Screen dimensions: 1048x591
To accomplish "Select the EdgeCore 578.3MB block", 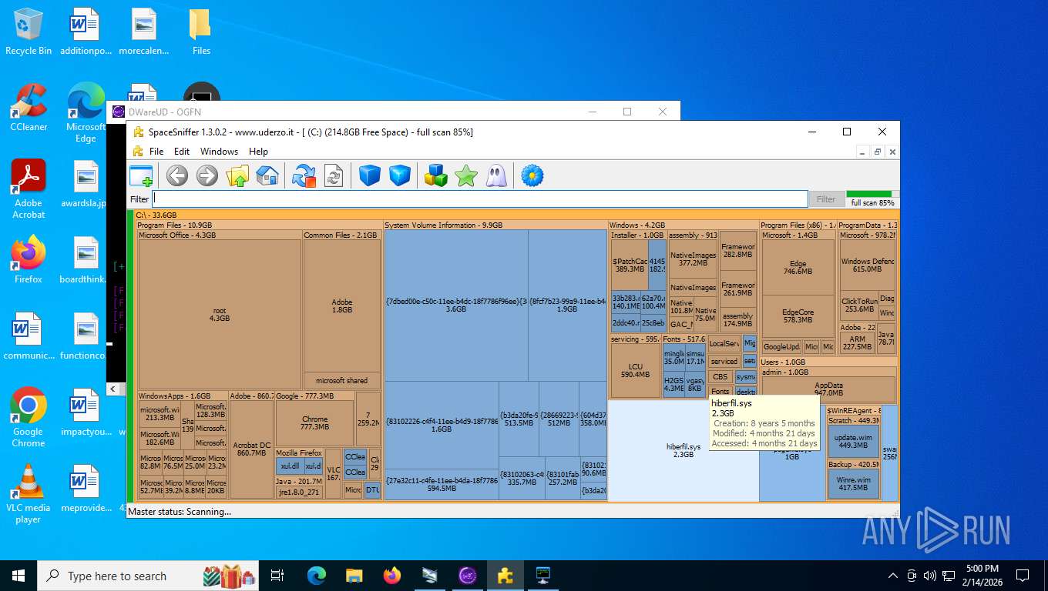I will point(798,316).
